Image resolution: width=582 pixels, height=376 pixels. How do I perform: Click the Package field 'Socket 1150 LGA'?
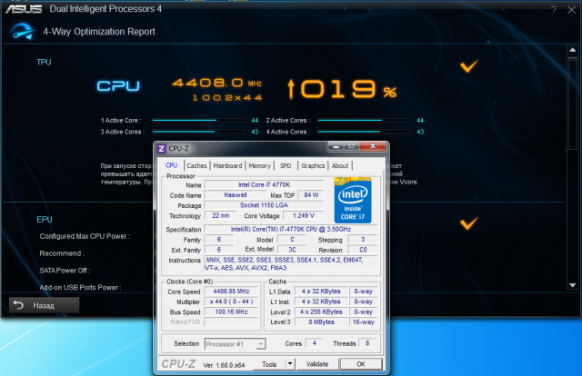coord(264,205)
